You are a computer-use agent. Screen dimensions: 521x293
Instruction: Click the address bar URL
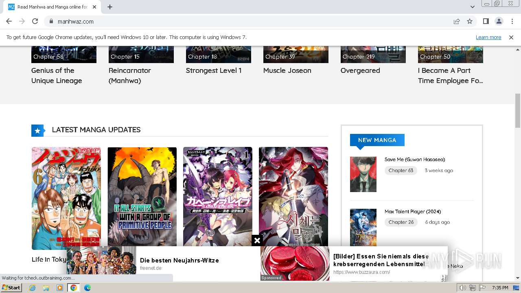point(76,21)
